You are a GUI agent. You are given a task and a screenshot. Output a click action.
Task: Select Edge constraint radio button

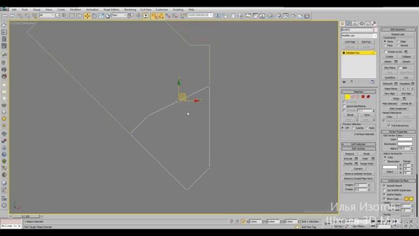[x=399, y=41]
